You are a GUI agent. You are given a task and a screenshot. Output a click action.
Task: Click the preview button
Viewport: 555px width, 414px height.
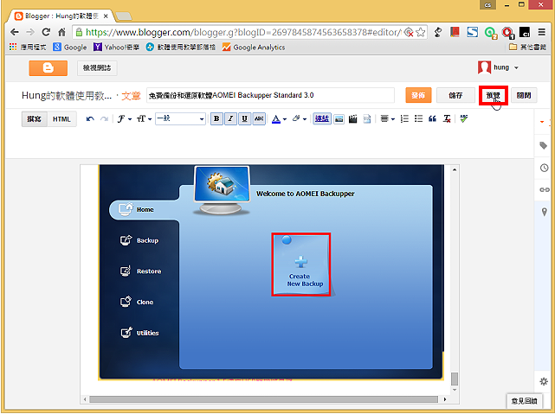[493, 95]
